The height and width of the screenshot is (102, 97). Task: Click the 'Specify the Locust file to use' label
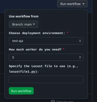pyautogui.click(x=44, y=69)
